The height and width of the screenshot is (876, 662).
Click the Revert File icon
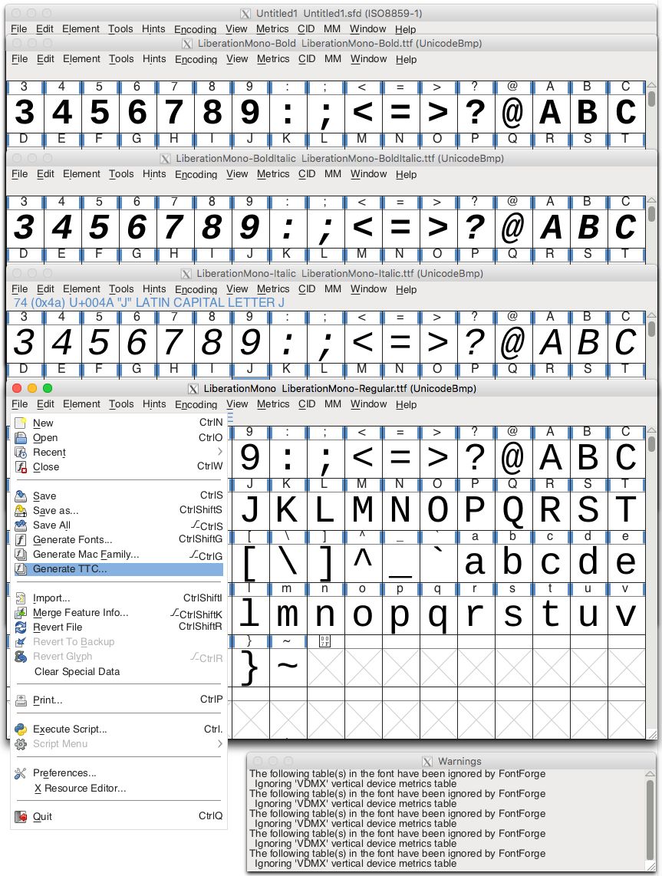(21, 627)
